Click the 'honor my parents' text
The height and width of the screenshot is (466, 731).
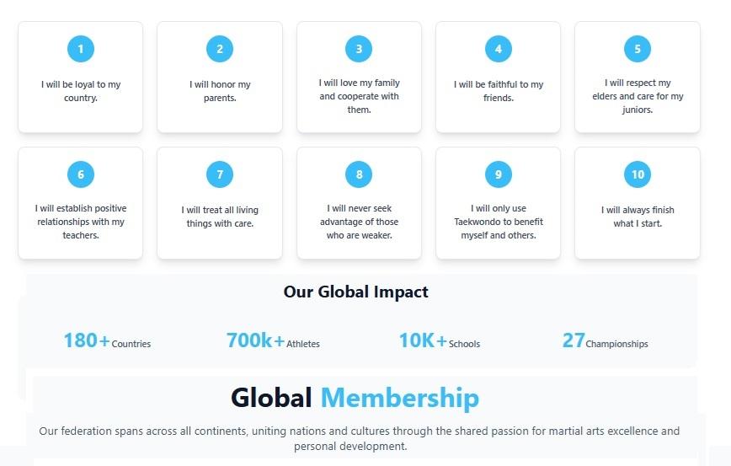pyautogui.click(x=220, y=91)
